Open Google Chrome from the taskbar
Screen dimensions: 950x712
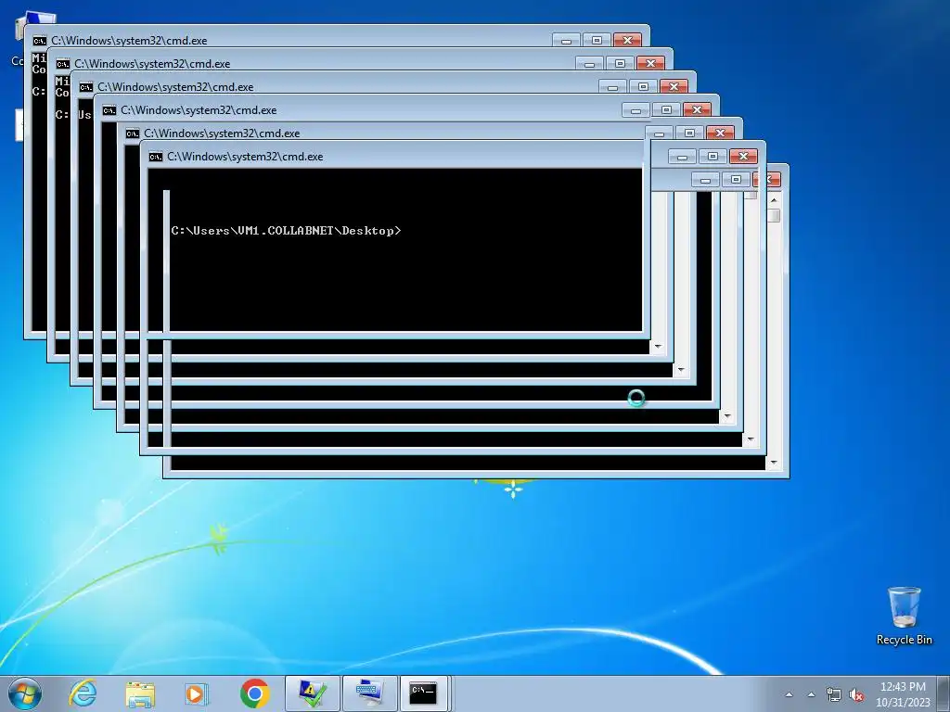click(x=254, y=693)
